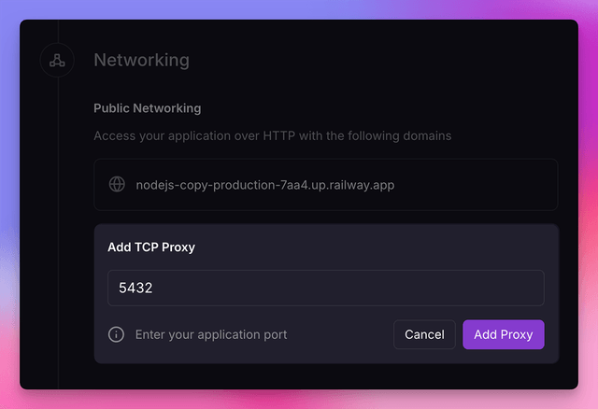Click the info icon near the port hint
598x409 pixels.
point(116,334)
